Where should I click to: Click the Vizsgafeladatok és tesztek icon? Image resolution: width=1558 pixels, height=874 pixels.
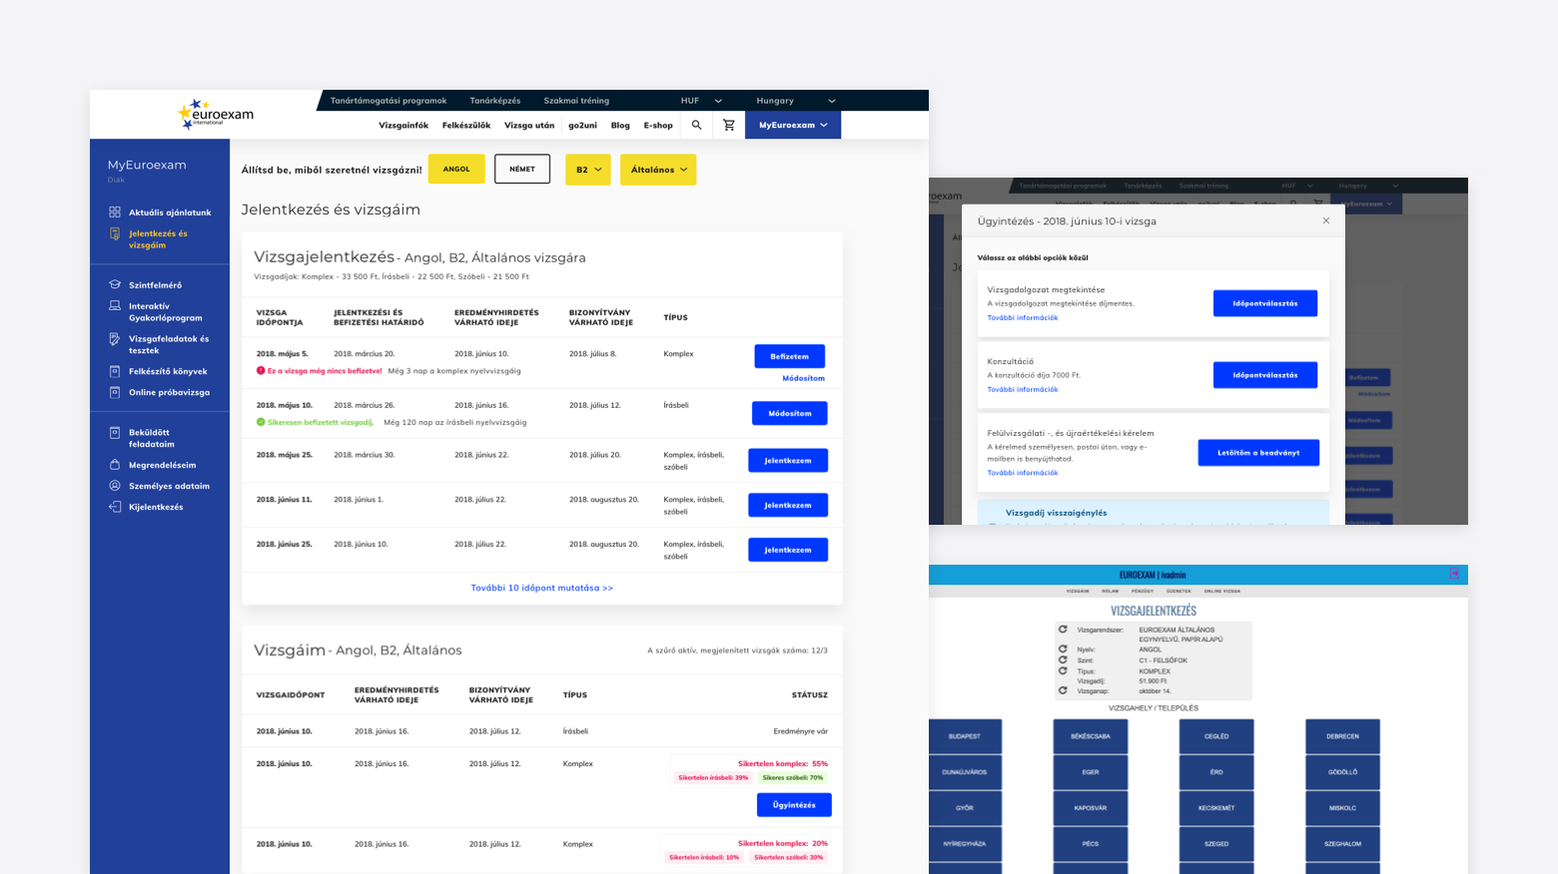point(115,339)
